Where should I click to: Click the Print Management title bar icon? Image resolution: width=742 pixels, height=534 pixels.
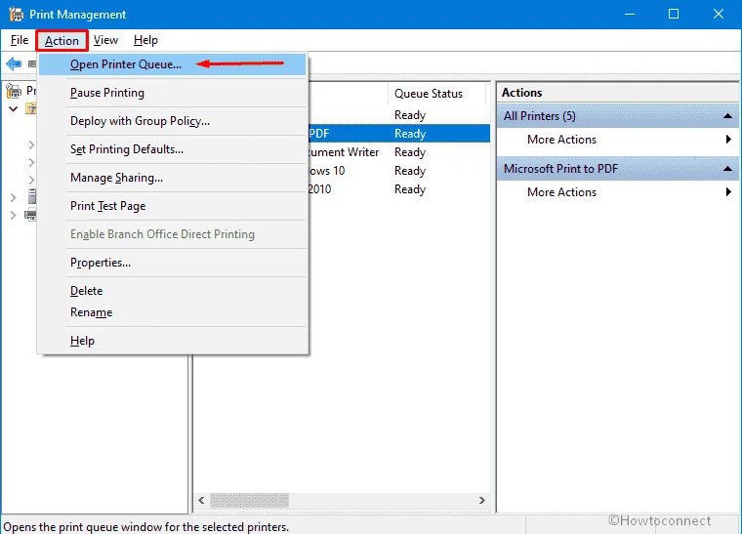click(16, 14)
